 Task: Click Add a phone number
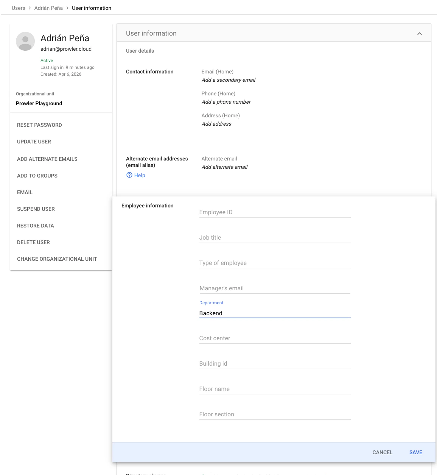226,102
